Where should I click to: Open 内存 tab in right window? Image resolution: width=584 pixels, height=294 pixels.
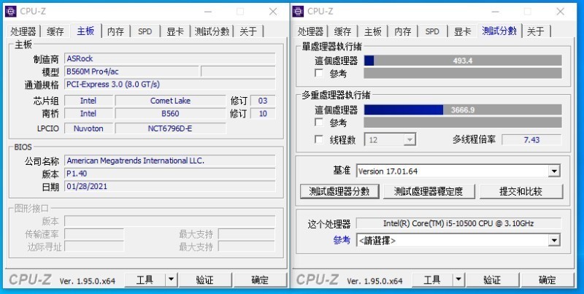[x=403, y=31]
